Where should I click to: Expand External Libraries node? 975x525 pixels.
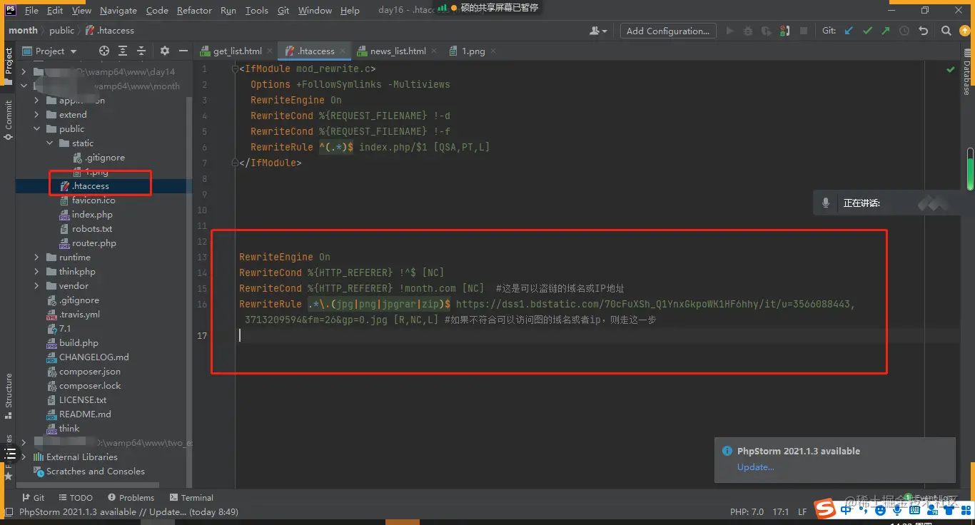24,457
